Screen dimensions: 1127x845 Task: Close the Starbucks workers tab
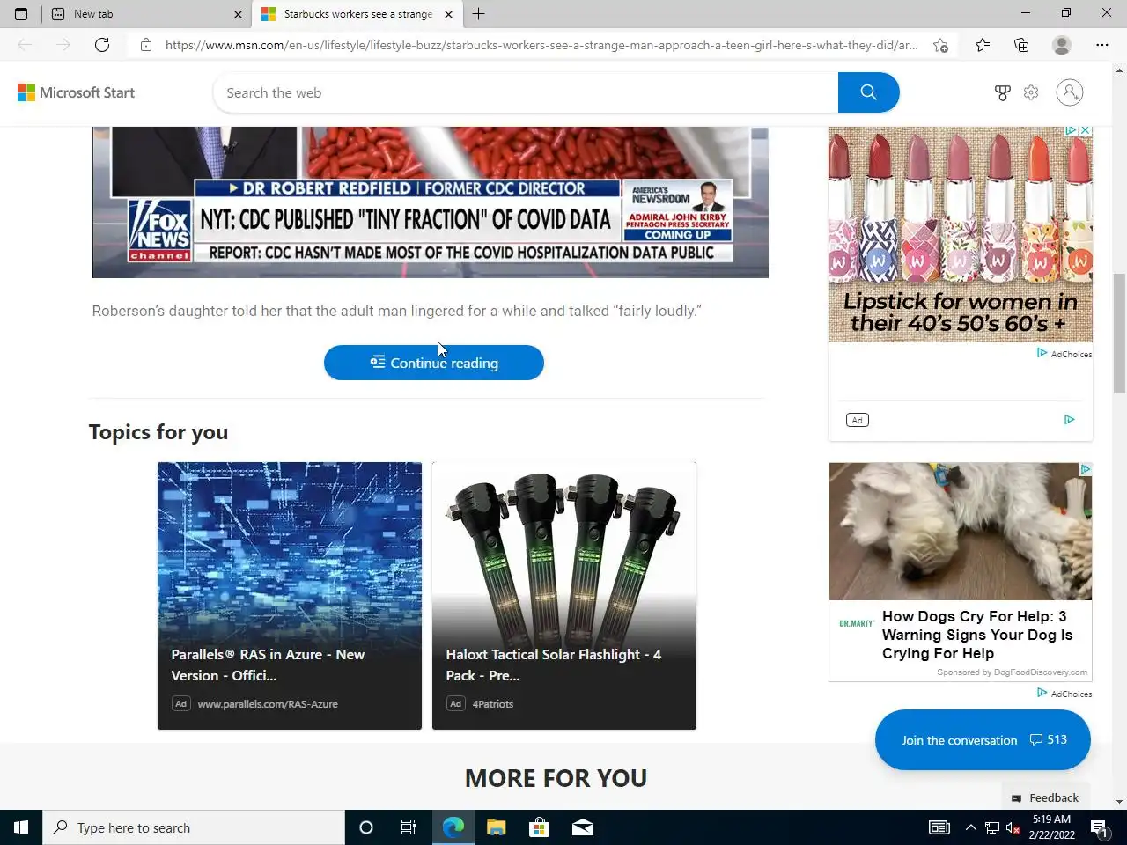[448, 14]
